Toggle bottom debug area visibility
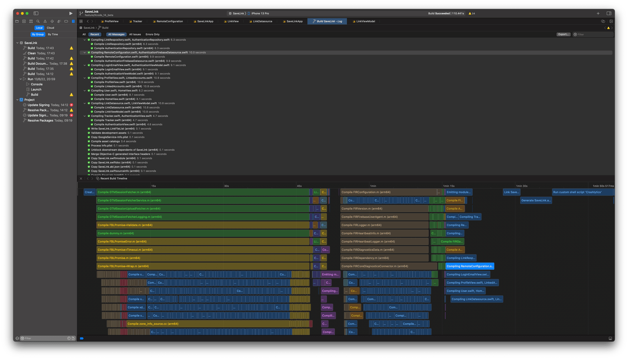 [x=610, y=338]
